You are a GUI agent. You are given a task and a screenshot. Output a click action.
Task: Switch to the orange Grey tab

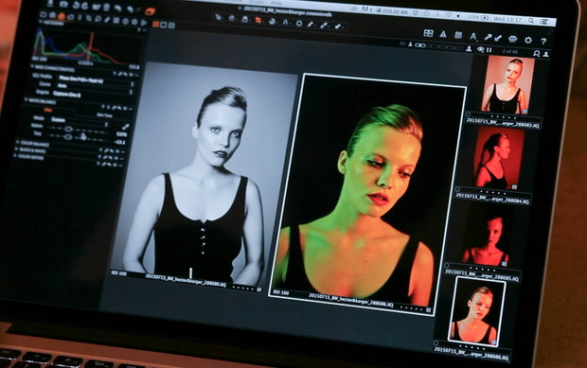click(48, 110)
